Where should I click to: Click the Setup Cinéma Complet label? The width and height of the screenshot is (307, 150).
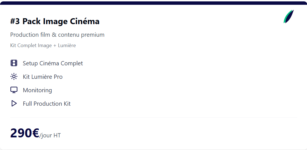pos(53,63)
